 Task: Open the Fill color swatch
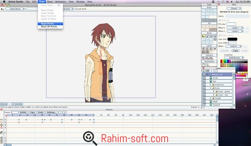tap(231, 24)
